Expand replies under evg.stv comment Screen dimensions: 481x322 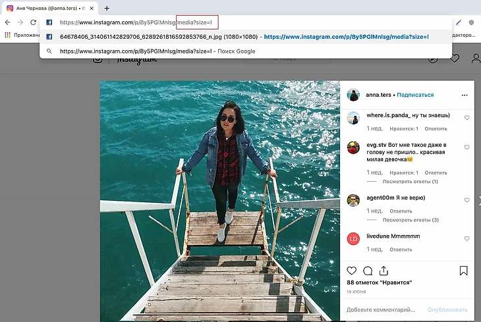410,181
